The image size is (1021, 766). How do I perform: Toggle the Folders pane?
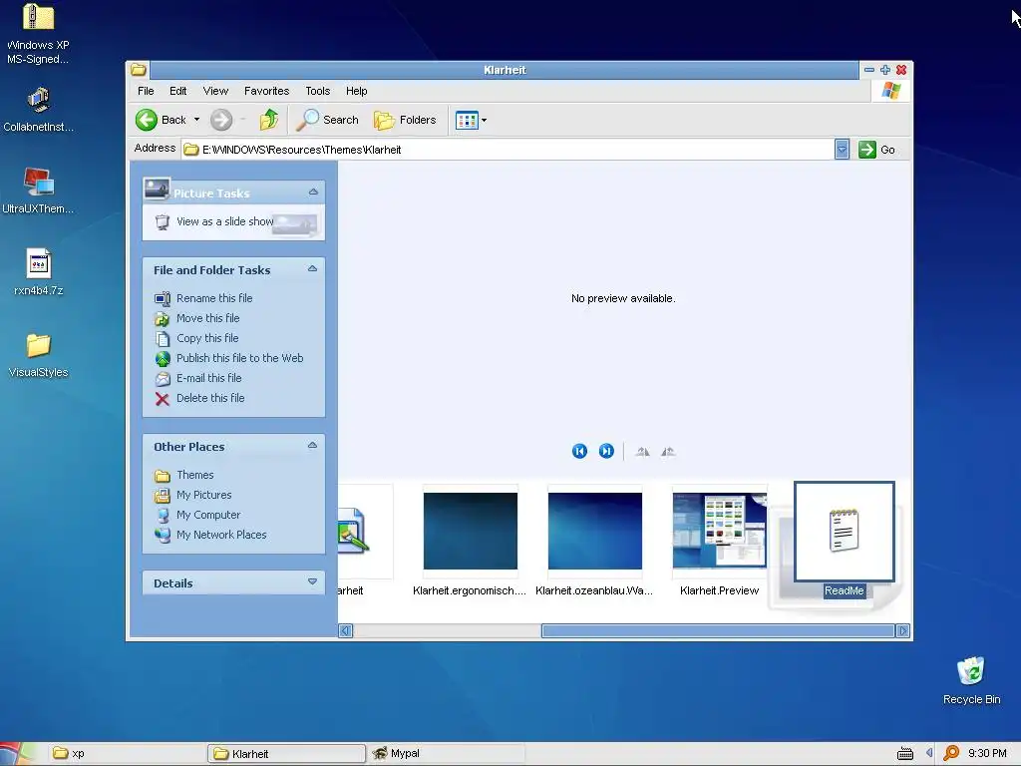405,120
